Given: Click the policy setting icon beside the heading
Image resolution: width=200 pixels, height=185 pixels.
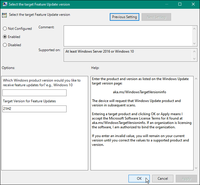Looking at the screenshot, I should 5,15.
